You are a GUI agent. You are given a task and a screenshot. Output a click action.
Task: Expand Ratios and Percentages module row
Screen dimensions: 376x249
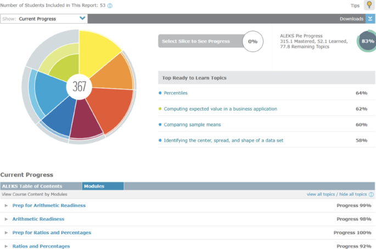click(x=6, y=246)
